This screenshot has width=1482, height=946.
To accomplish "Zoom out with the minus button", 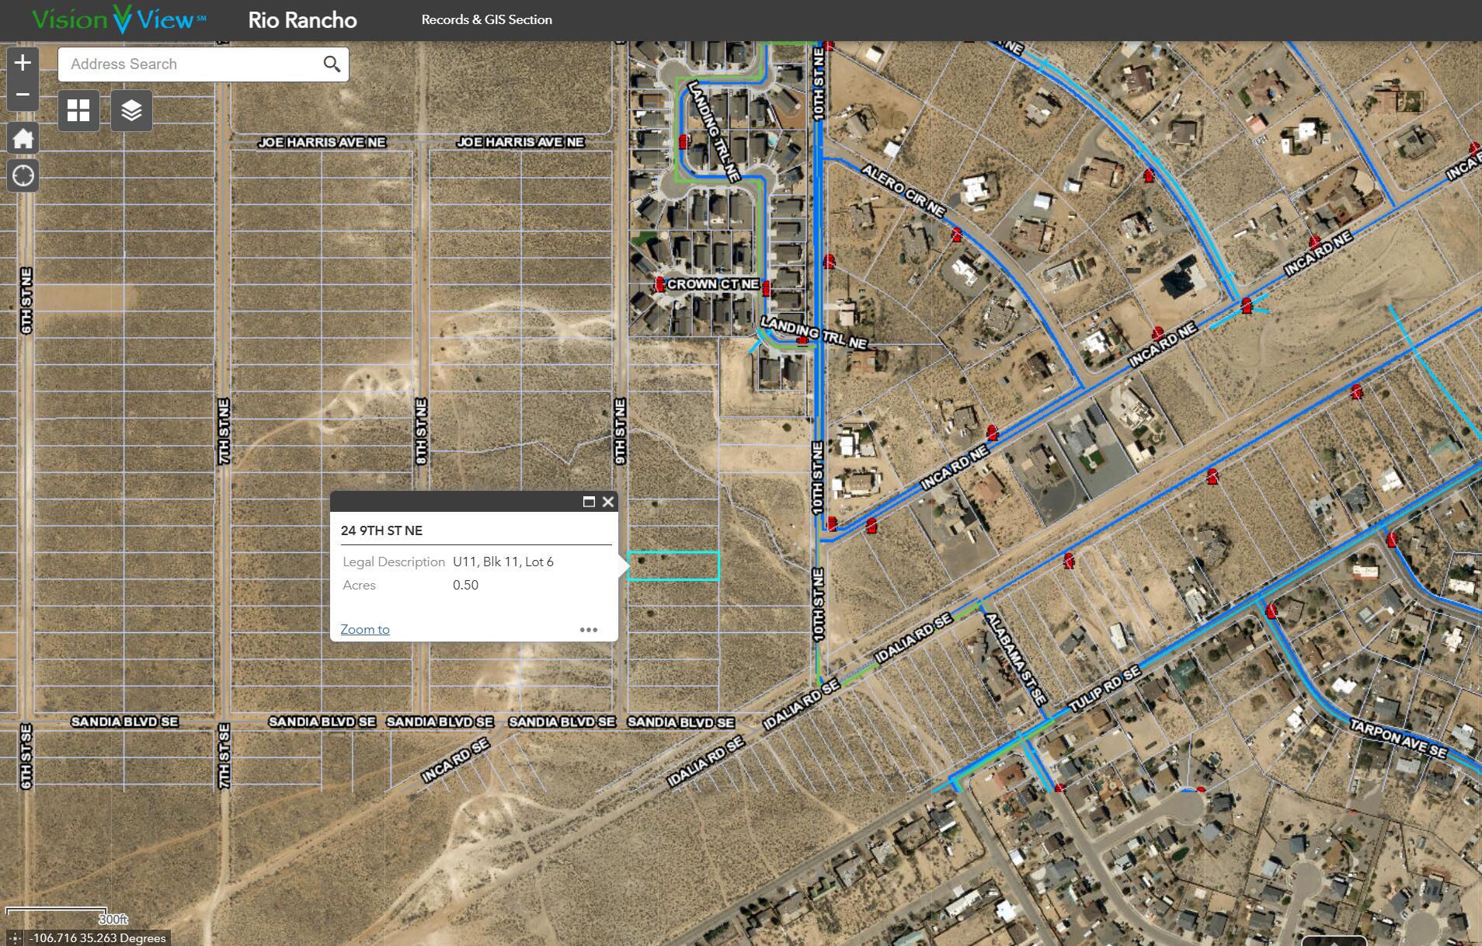I will [23, 95].
